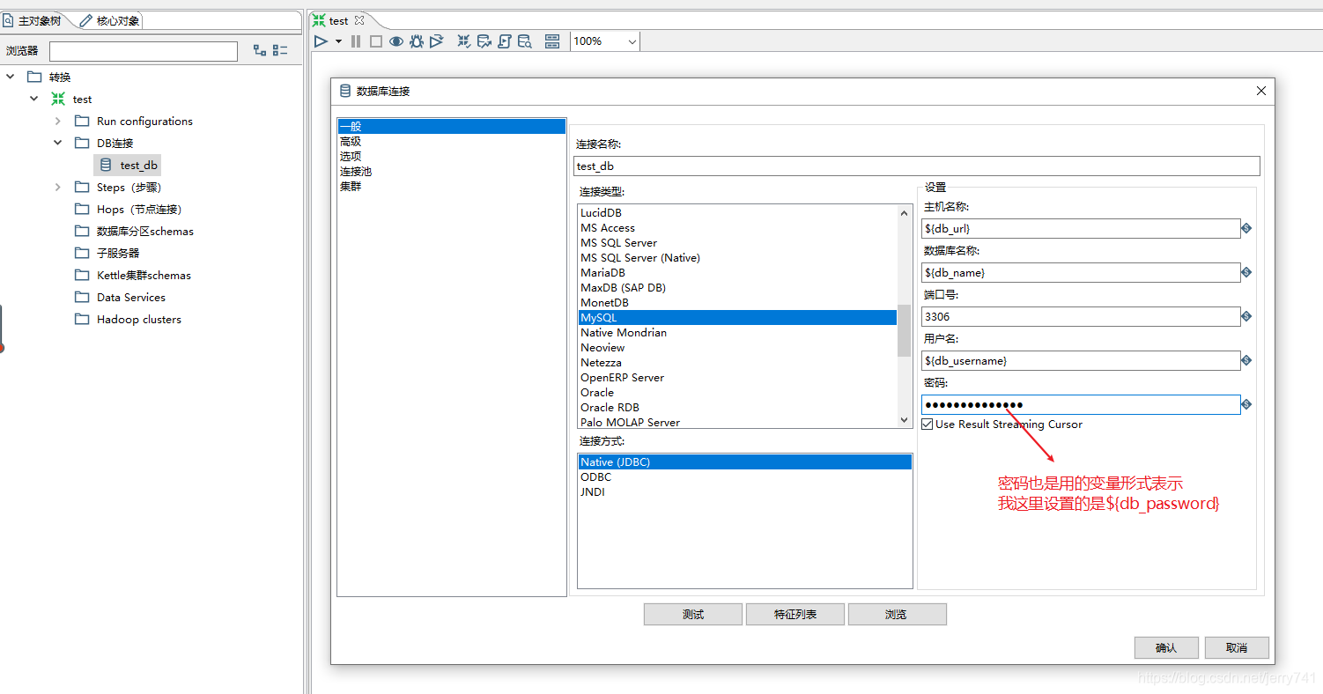Click the 端口号 field with 3306
1323x694 pixels.
(x=1081, y=316)
